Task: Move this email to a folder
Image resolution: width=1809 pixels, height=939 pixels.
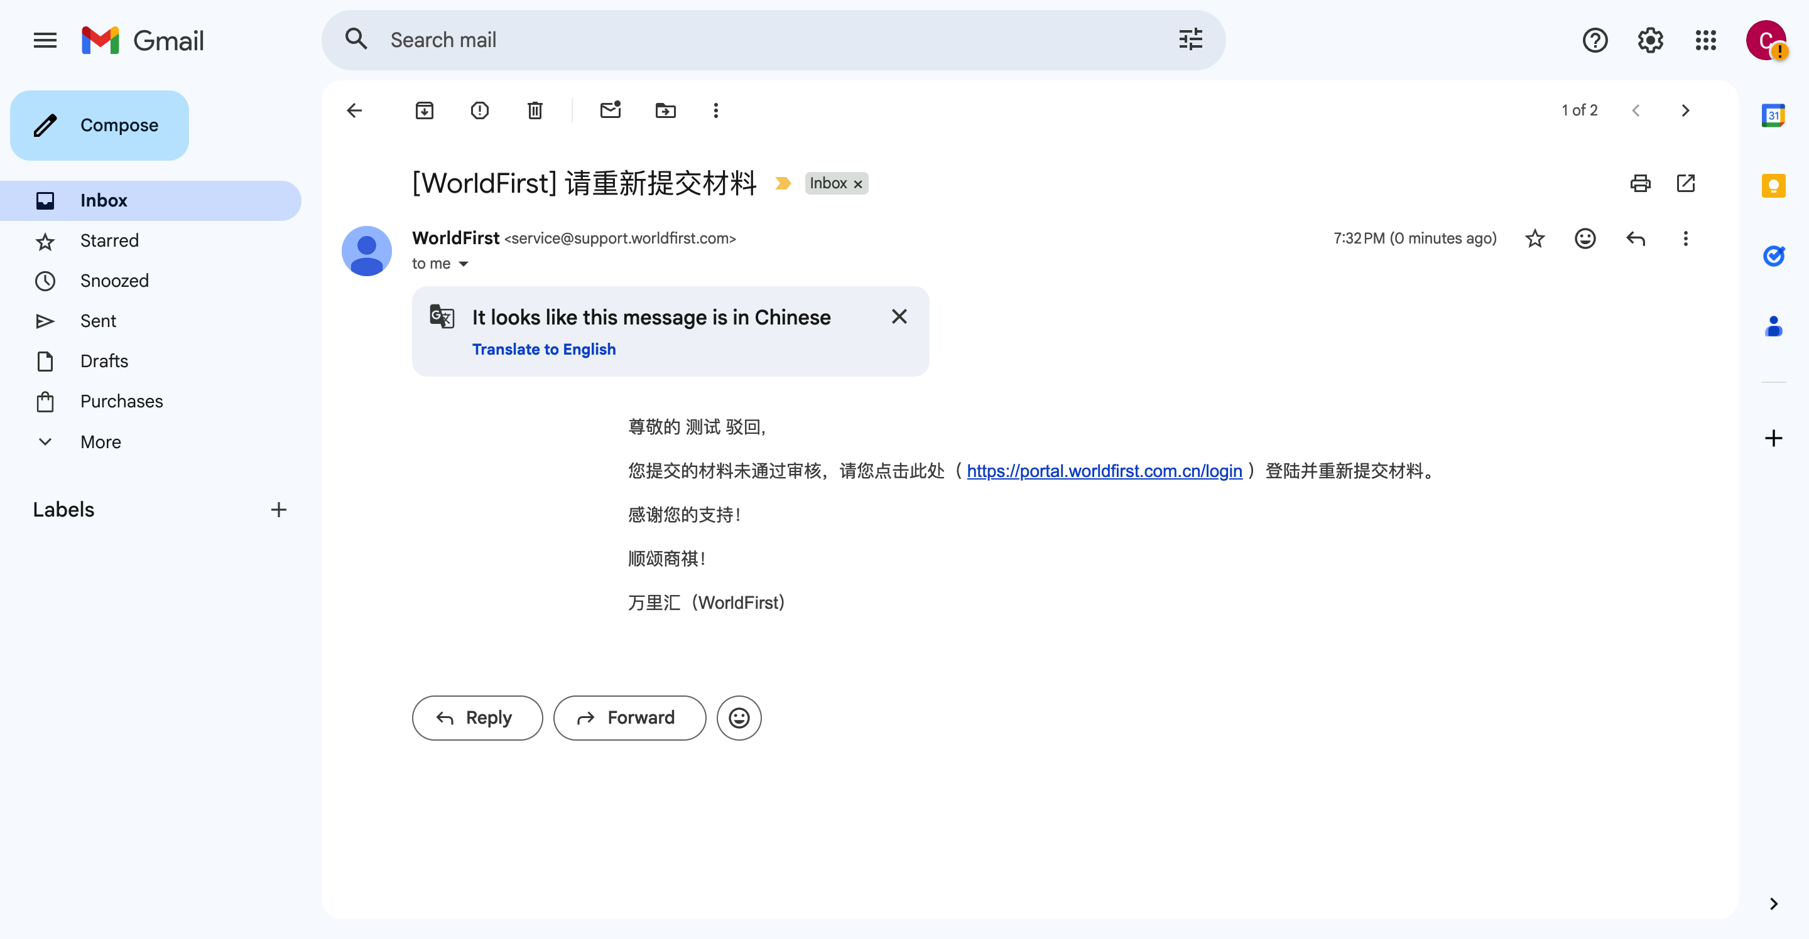Action: [x=665, y=110]
